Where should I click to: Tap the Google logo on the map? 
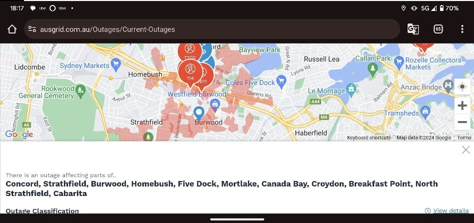point(19,134)
